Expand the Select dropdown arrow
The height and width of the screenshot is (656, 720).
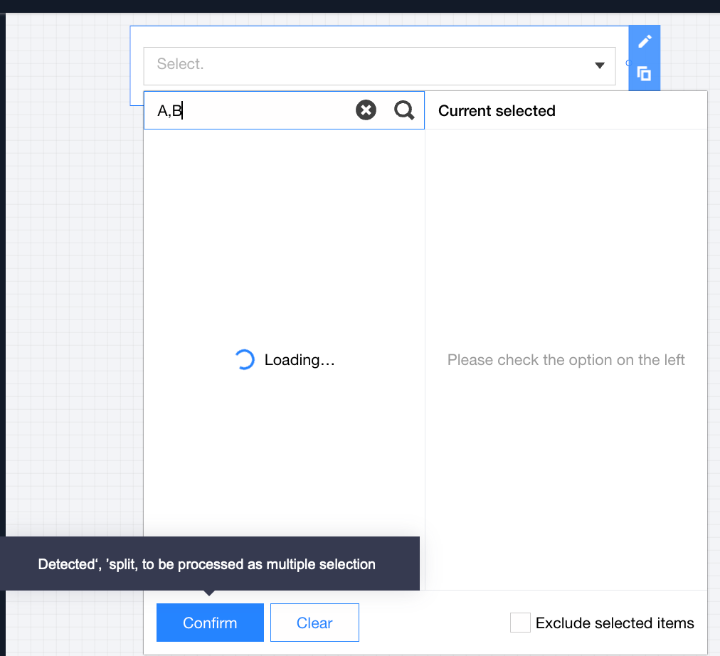(599, 65)
